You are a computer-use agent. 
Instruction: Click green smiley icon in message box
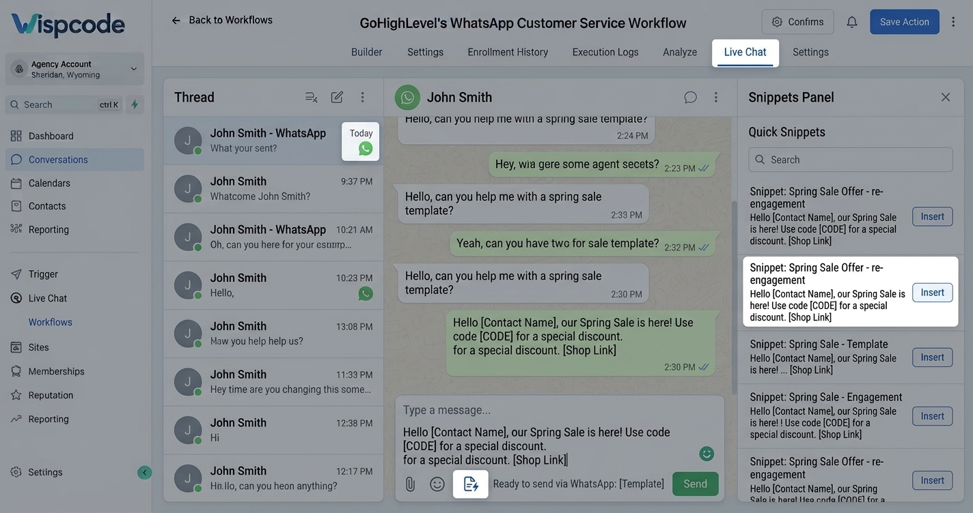707,454
